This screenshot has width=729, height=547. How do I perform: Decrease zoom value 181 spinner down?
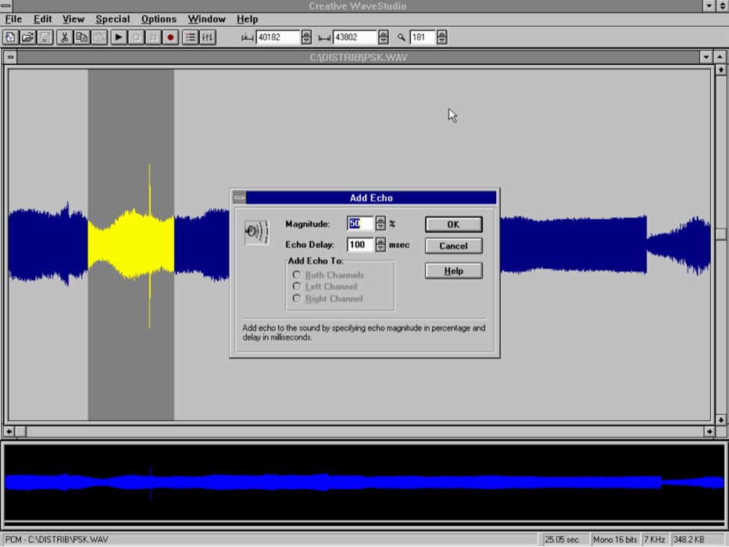click(x=441, y=41)
